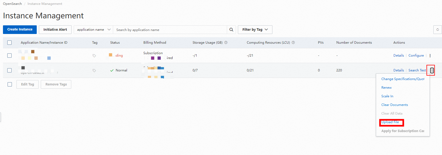The height and width of the screenshot is (155, 442).
Task: Click the Create Instance button
Action: pyautogui.click(x=20, y=29)
